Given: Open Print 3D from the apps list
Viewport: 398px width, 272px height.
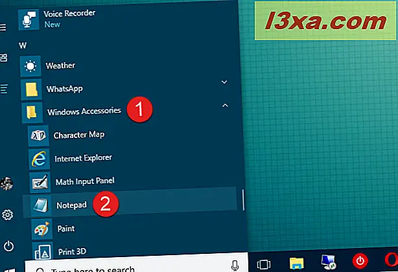Looking at the screenshot, I should coord(73,251).
